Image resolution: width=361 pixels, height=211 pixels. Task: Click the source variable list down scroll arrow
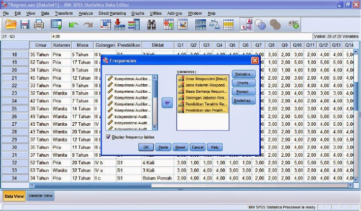coord(155,127)
